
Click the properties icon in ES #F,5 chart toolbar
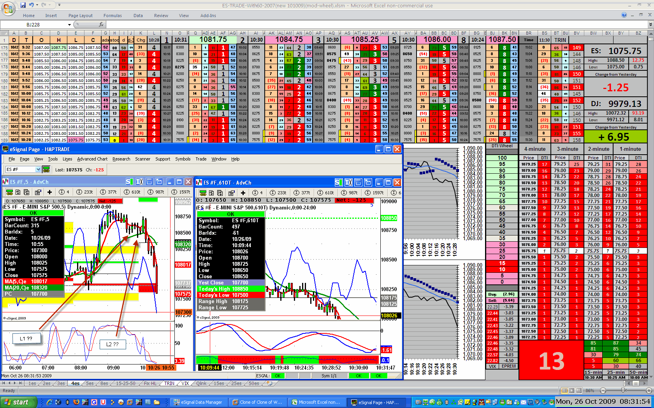tap(38, 192)
